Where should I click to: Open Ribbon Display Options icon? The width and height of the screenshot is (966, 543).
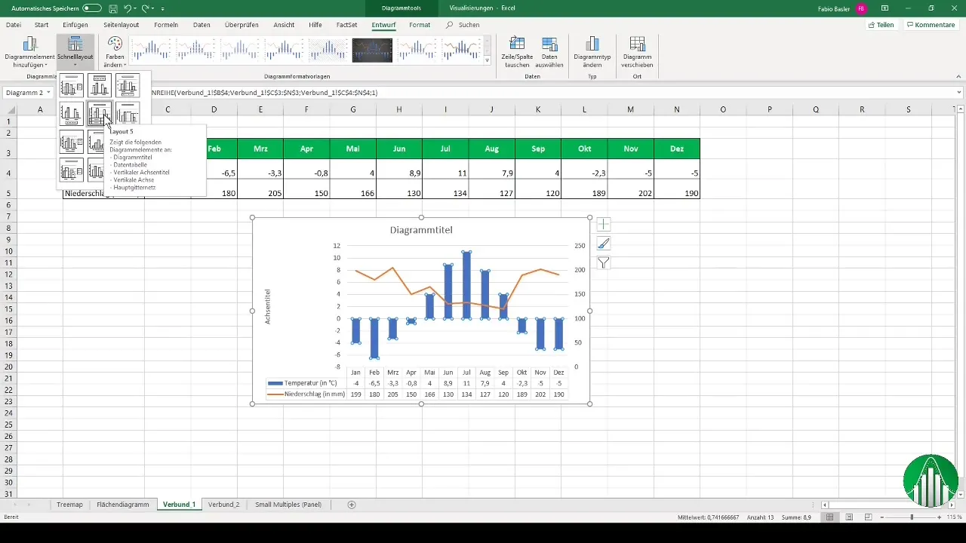(x=885, y=8)
